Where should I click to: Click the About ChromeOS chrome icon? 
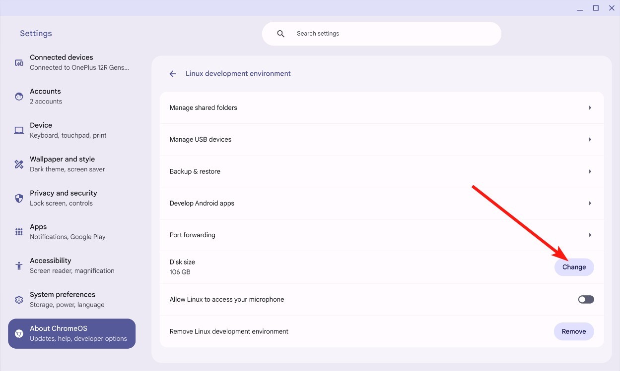[x=19, y=333]
